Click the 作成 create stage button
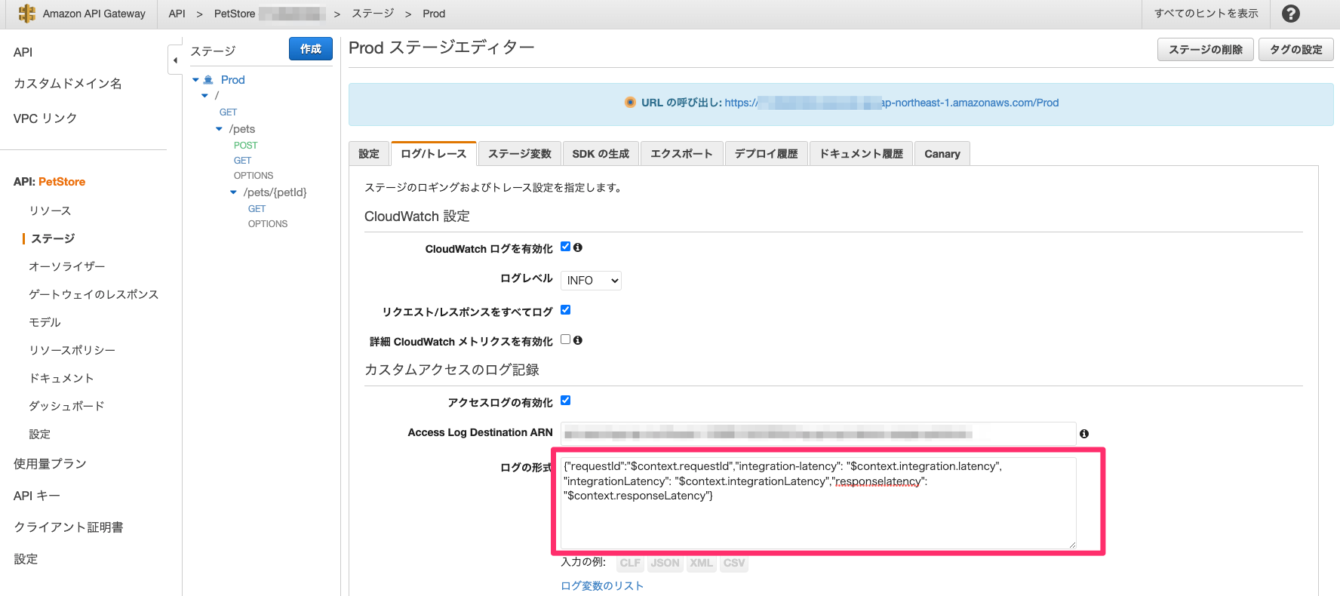Viewport: 1340px width, 596px height. point(311,49)
